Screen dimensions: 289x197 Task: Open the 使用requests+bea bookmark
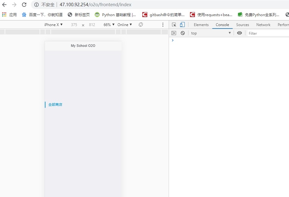click(x=211, y=15)
